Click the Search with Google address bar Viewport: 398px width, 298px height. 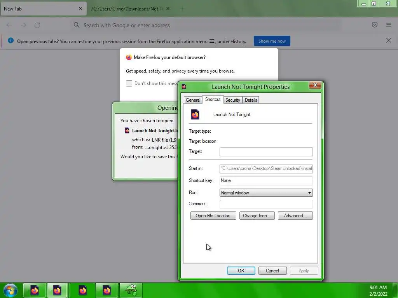pyautogui.click(x=206, y=25)
